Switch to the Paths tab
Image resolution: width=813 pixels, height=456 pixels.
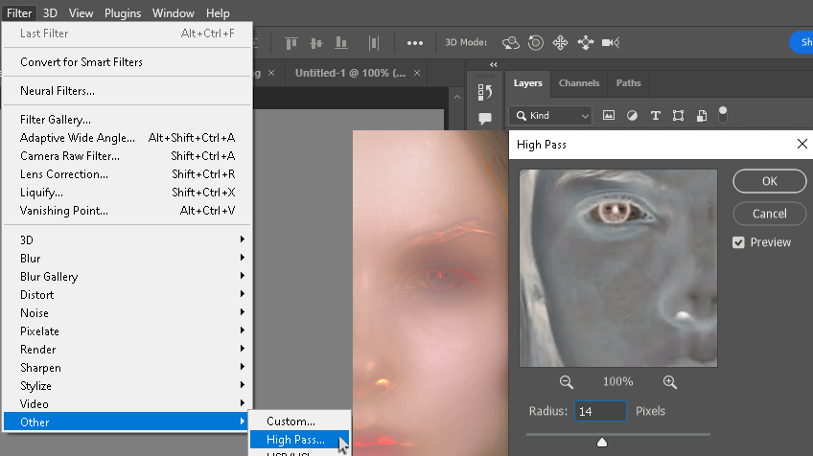pyautogui.click(x=628, y=83)
